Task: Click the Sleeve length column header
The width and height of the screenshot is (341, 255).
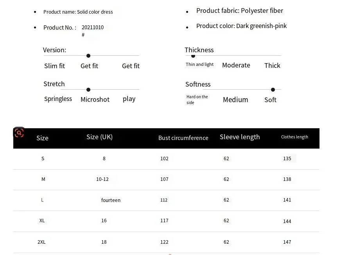Action: [x=240, y=137]
